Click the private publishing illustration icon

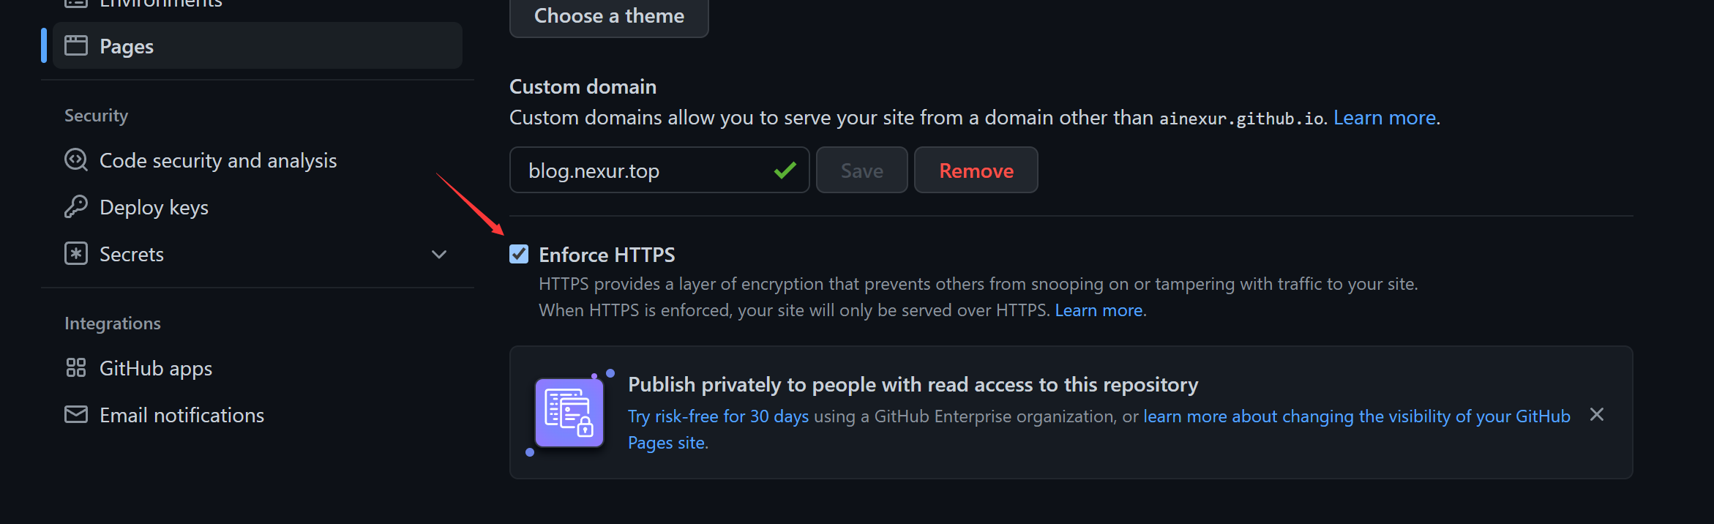569,413
